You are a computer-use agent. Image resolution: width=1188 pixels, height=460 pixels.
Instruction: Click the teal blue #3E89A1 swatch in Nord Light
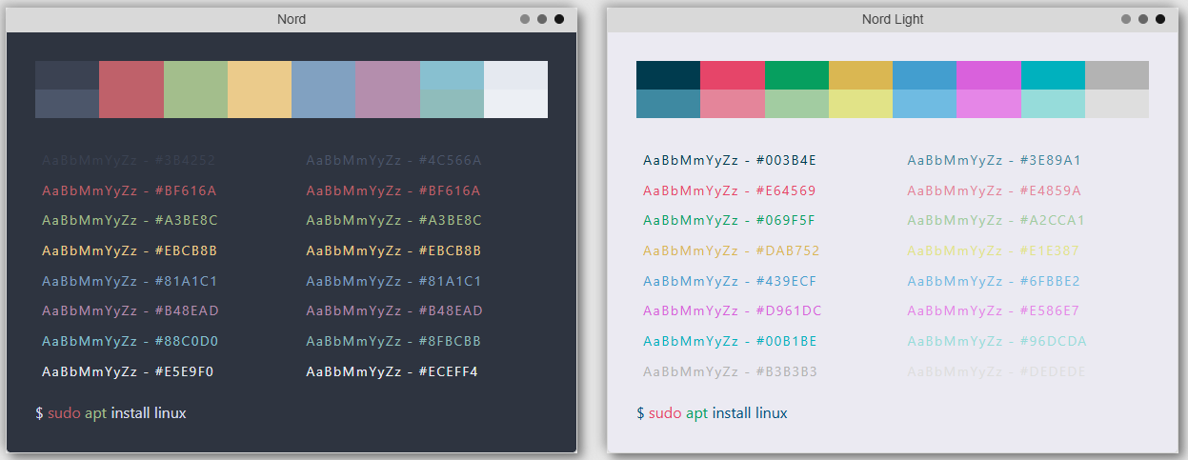tap(668, 104)
